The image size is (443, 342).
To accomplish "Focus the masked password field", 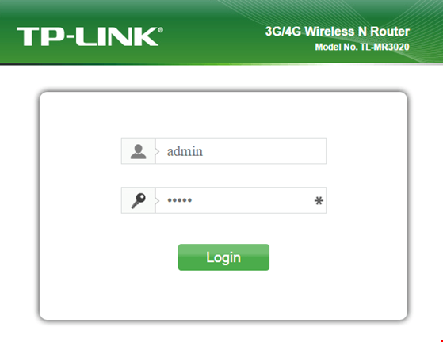I will coord(241,200).
